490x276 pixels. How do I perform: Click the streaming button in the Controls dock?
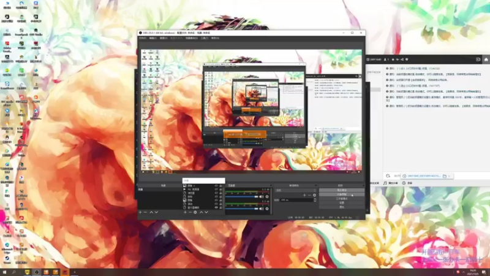(x=342, y=190)
